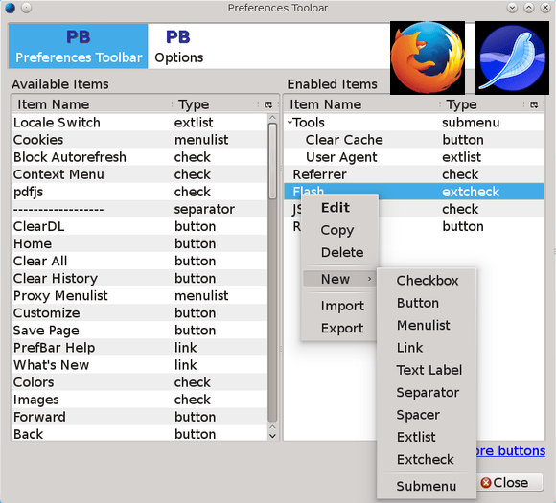Sort Available Items by Item Name header
The width and height of the screenshot is (556, 503).
click(x=91, y=104)
